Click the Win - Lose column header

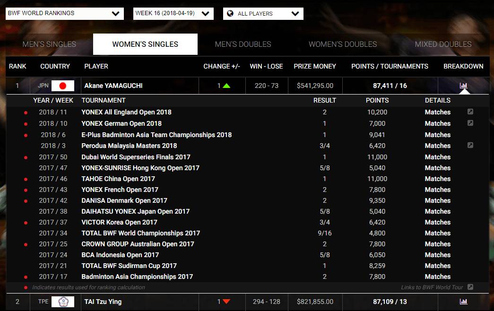point(266,66)
